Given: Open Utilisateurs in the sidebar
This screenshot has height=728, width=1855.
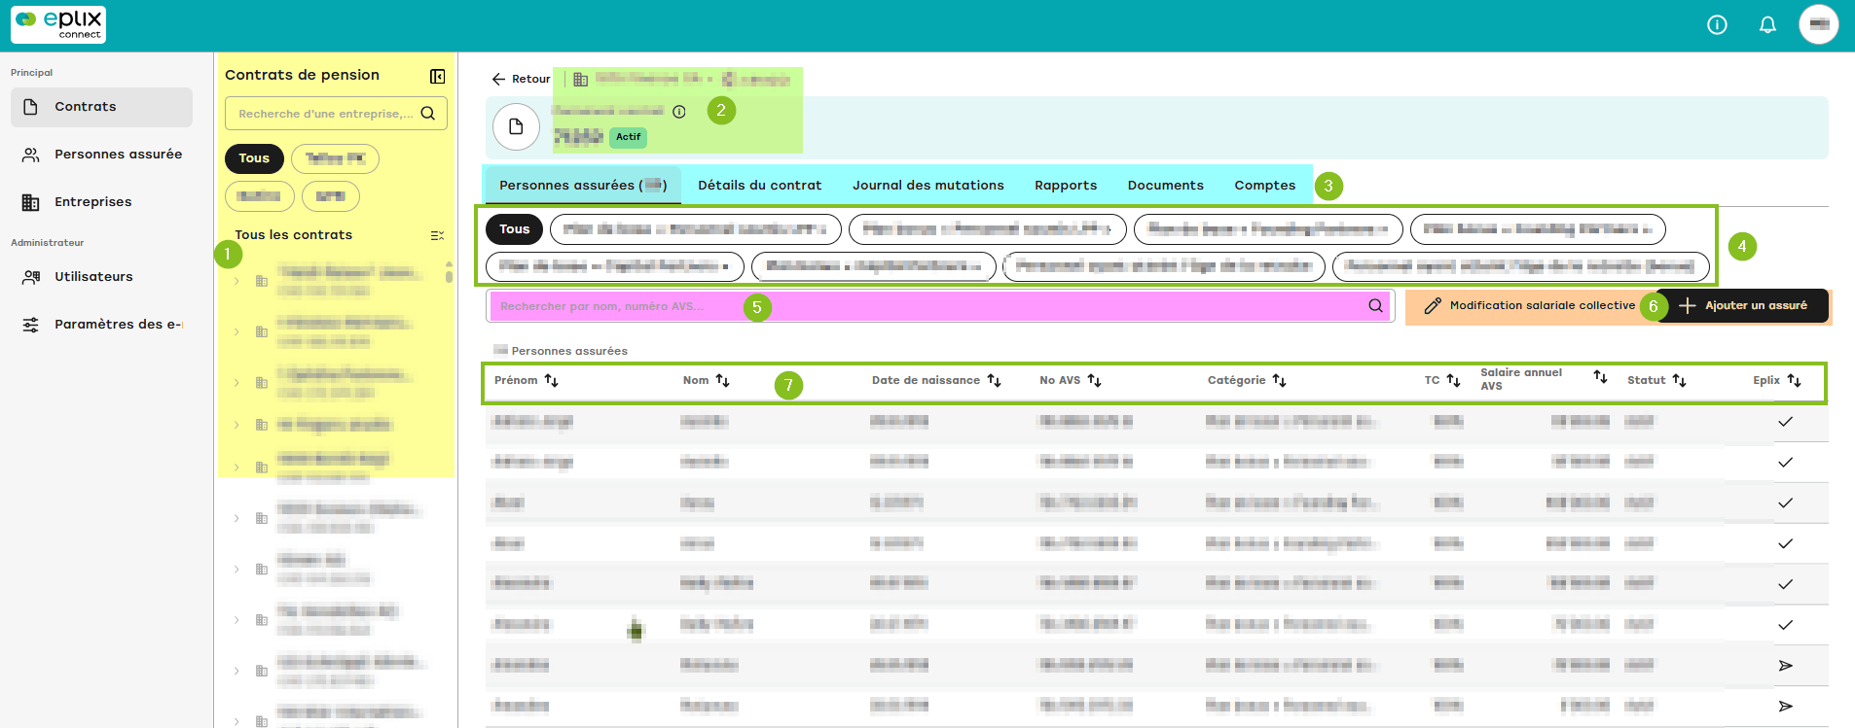Looking at the screenshot, I should (x=101, y=277).
